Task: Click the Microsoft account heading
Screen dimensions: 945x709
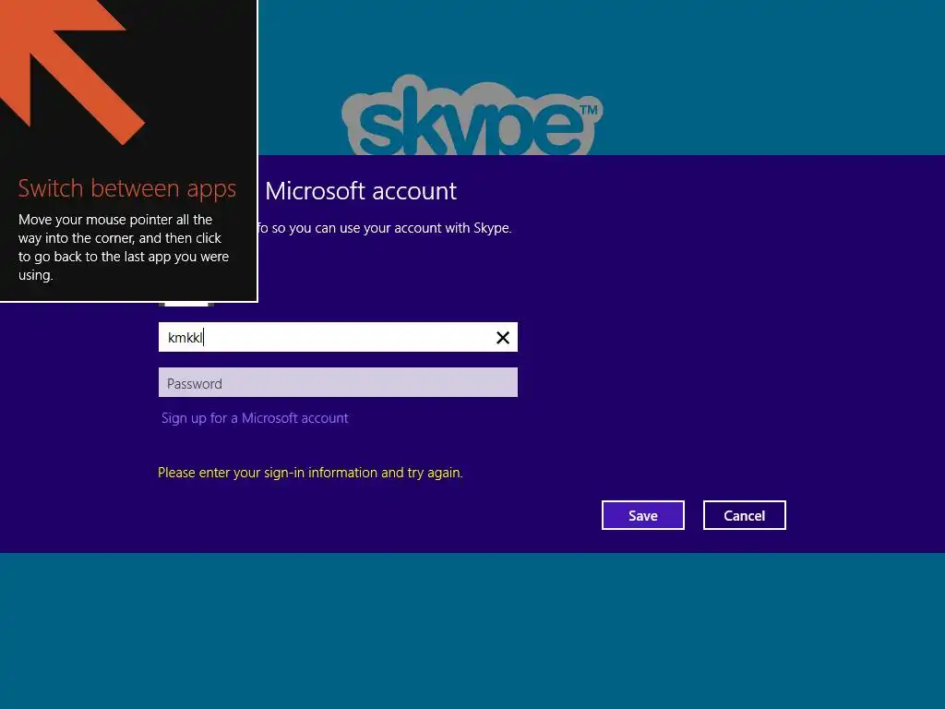Action: click(x=361, y=191)
